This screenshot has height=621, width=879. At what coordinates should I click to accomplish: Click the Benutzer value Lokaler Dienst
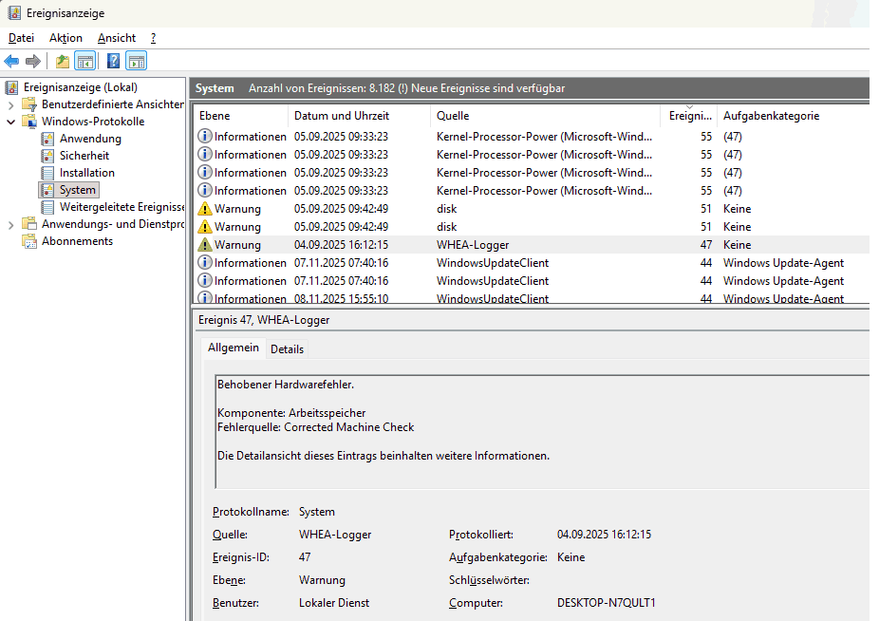[x=334, y=603]
